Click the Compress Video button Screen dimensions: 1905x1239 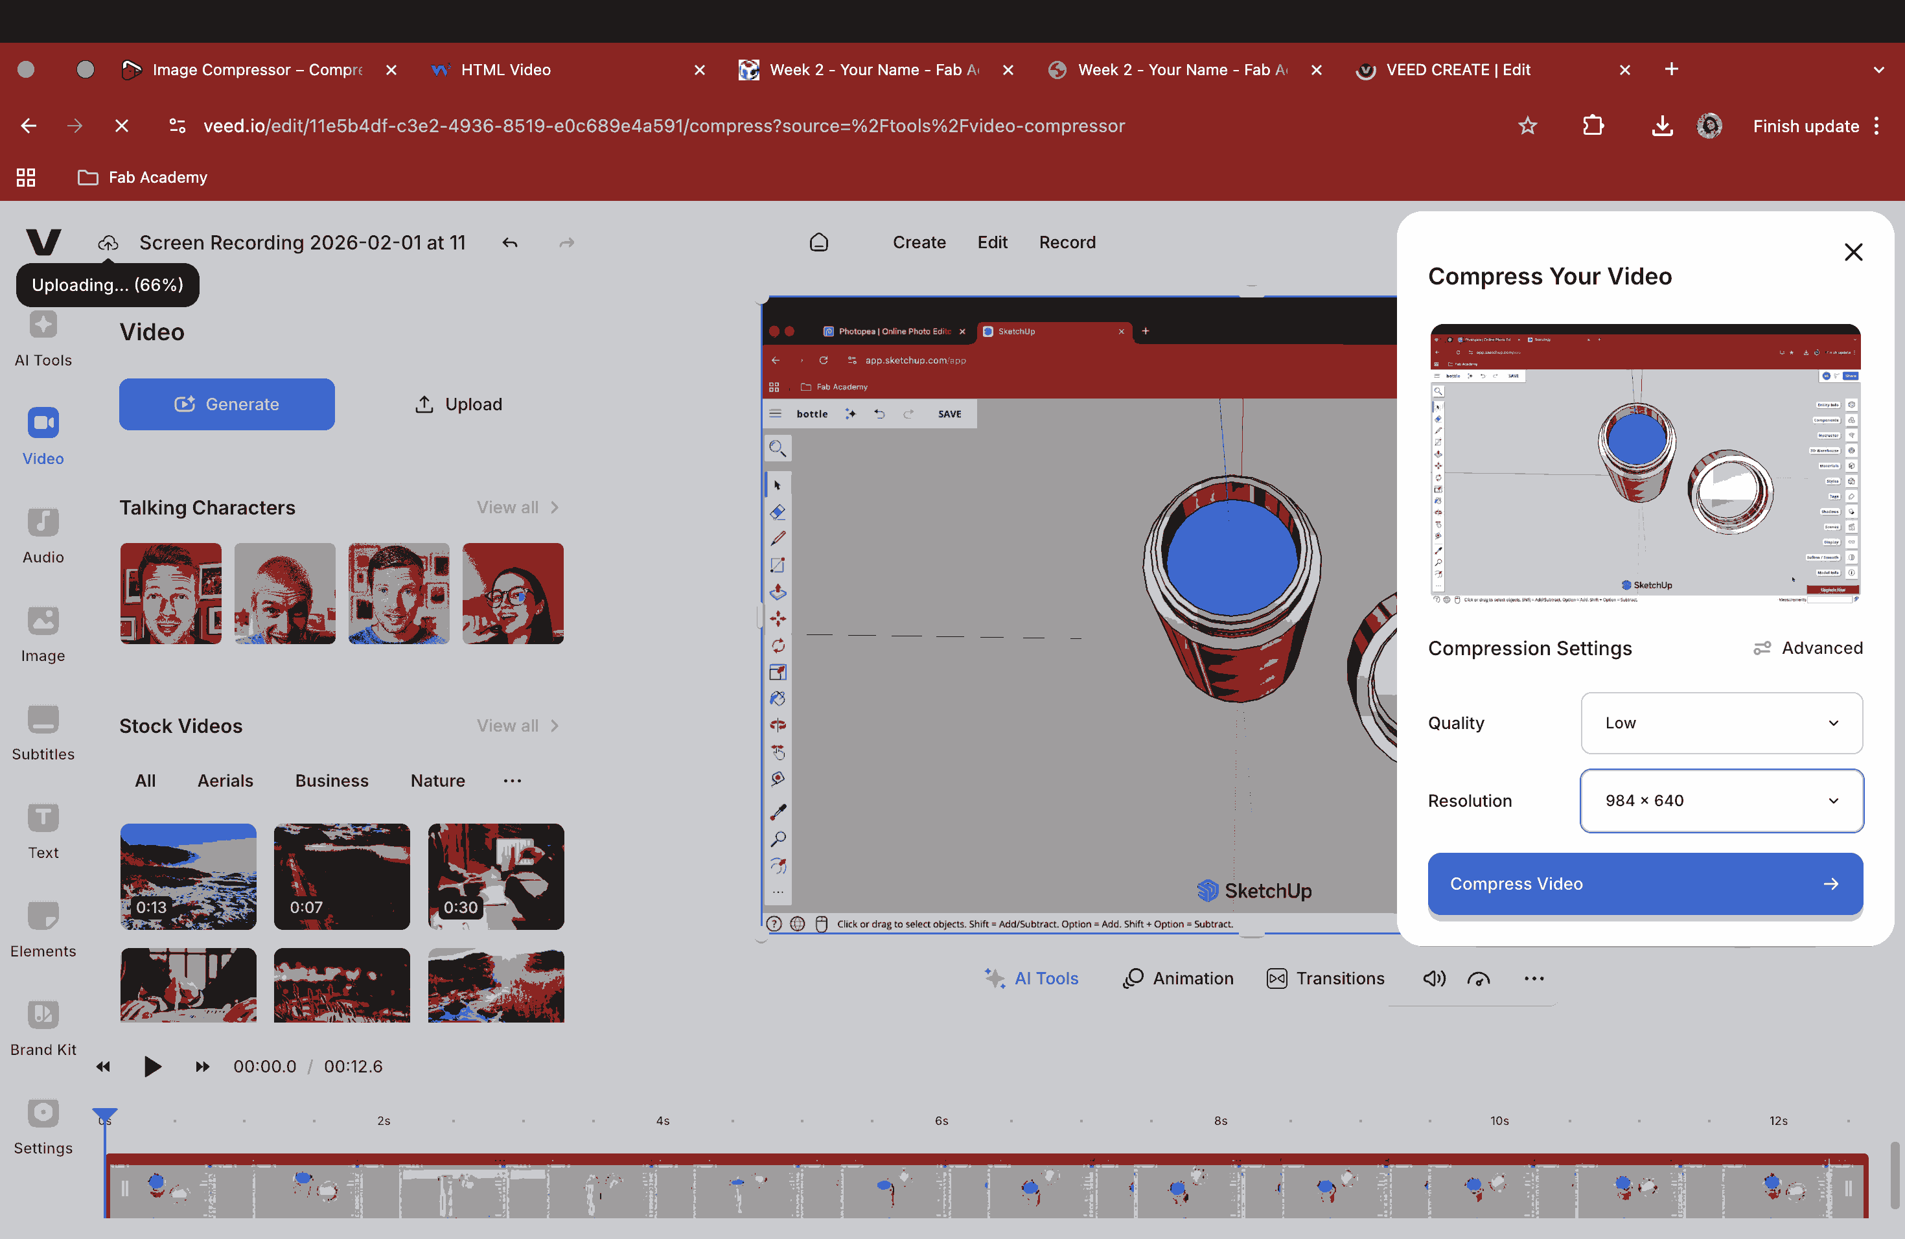tap(1644, 884)
